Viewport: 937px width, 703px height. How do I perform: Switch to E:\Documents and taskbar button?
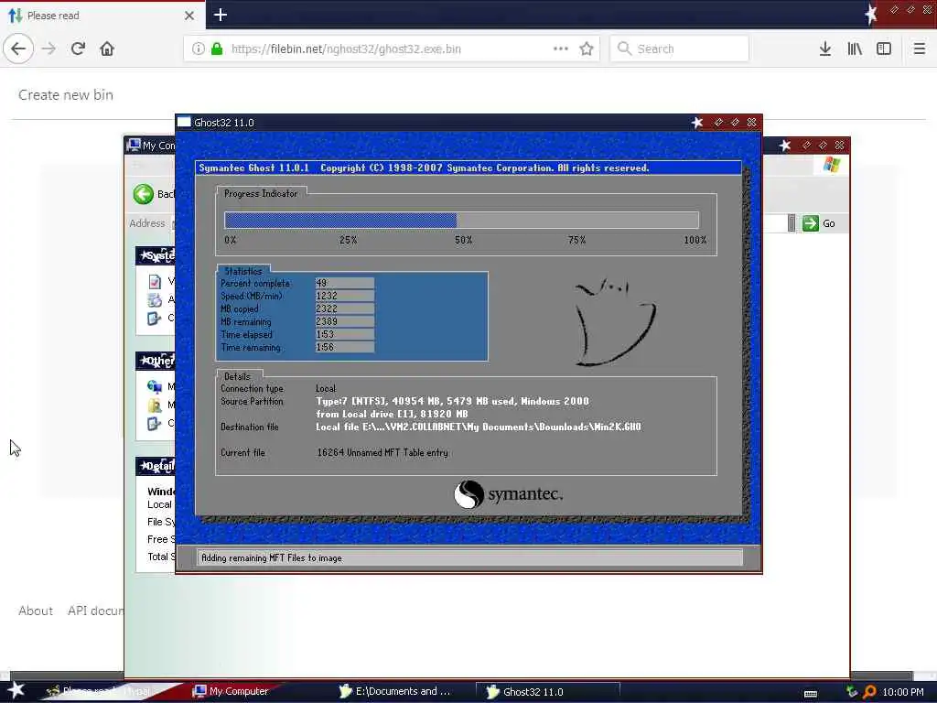(x=395, y=691)
